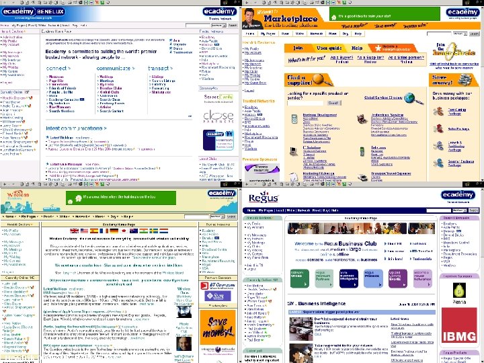Select the User guide tab in Marketplace

coord(329,48)
